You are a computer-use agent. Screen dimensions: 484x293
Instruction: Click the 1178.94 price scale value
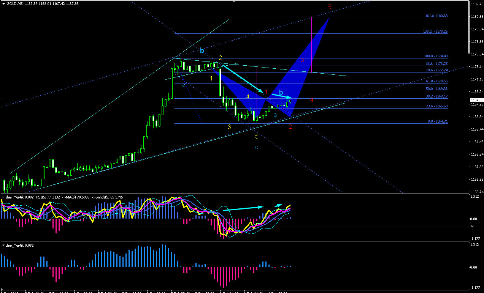[477, 29]
